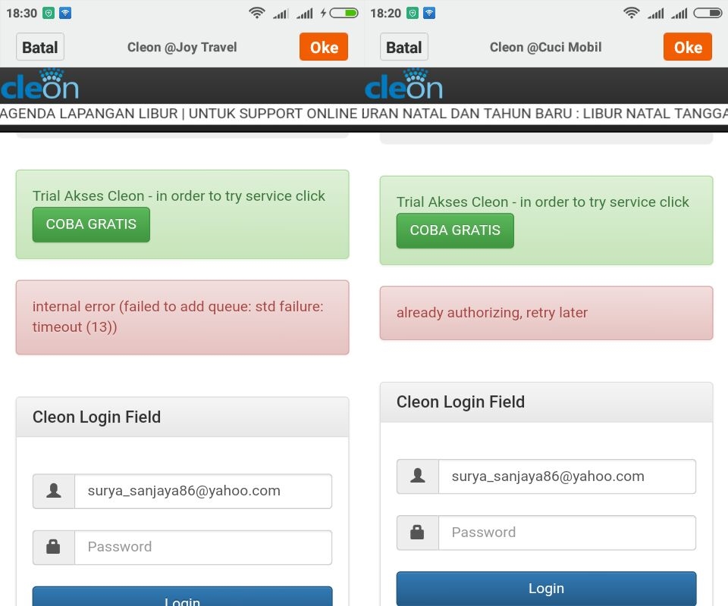Screen dimensions: 728x606
Task: Click the Cleon logo in Joy Travel screen
Action: [39, 85]
